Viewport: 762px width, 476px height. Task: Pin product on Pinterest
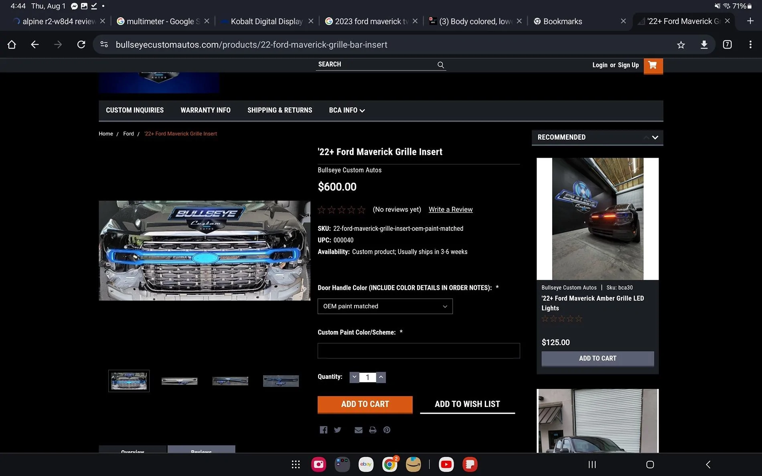click(387, 430)
